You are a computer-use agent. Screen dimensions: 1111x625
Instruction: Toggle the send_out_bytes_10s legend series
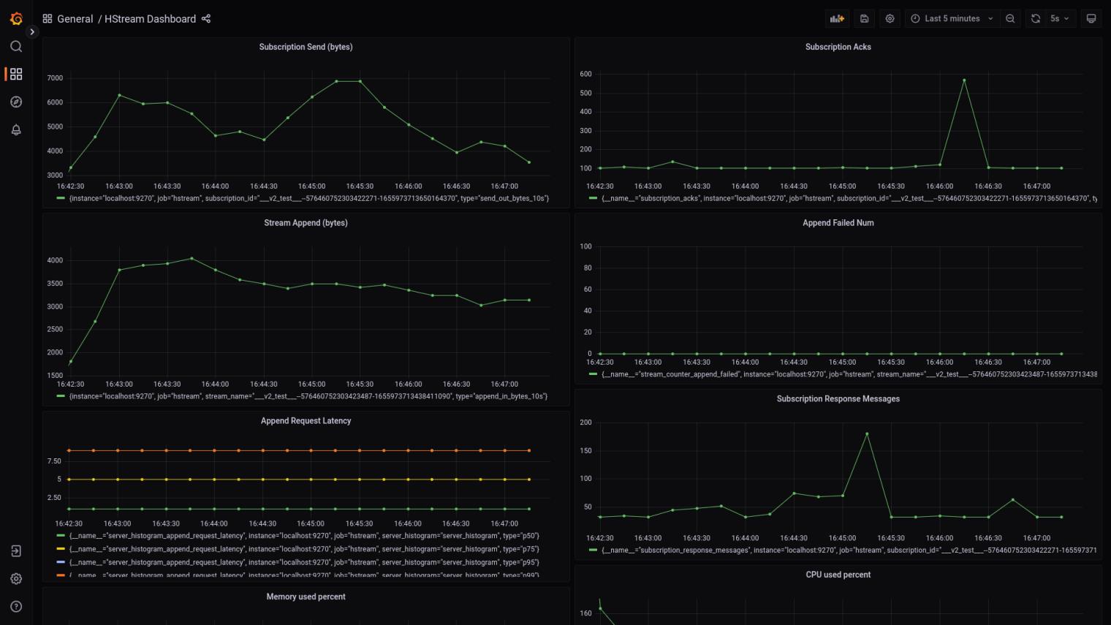pos(308,199)
